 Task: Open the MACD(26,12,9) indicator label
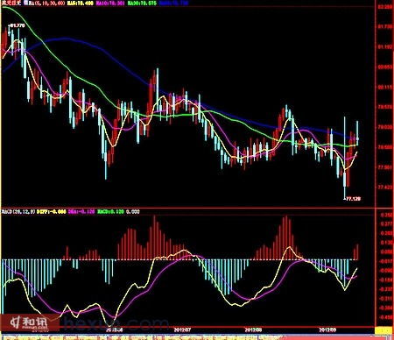tap(18, 211)
